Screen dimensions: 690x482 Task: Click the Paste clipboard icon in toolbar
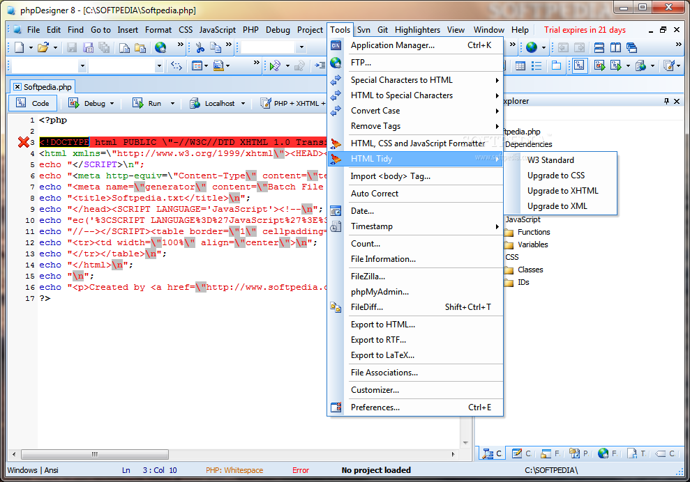[x=140, y=47]
